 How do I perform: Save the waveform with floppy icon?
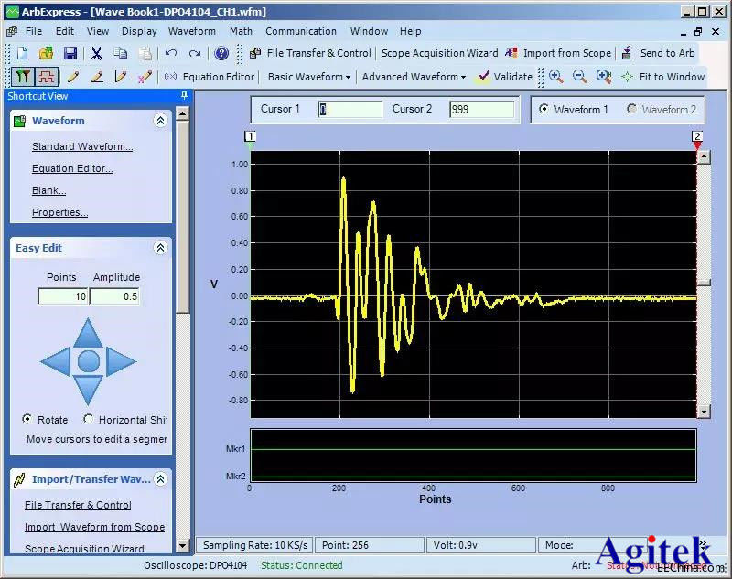[70, 53]
